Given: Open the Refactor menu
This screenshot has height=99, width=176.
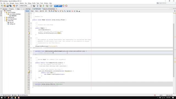Looking at the screenshot, I should point(22,3).
